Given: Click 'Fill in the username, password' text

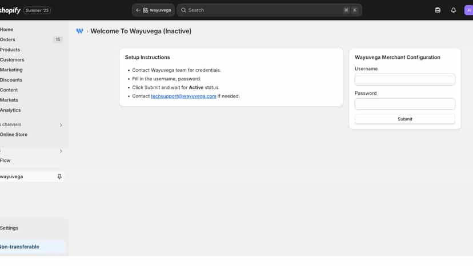Looking at the screenshot, I should [166, 79].
